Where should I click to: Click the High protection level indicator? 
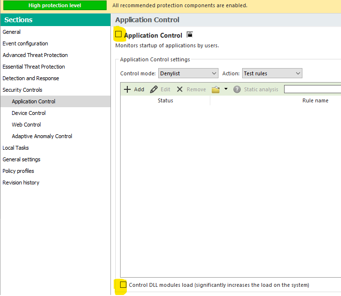tap(55, 6)
